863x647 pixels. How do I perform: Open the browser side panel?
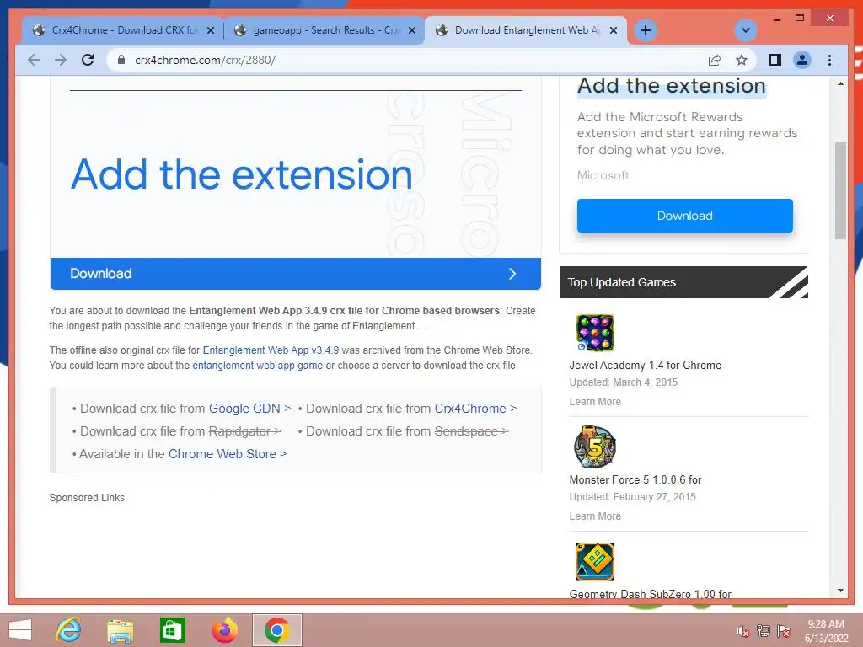(775, 60)
